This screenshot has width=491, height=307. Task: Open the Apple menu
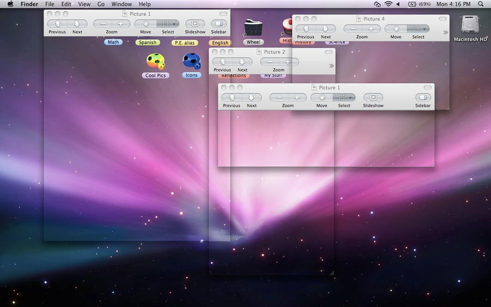tap(10, 4)
